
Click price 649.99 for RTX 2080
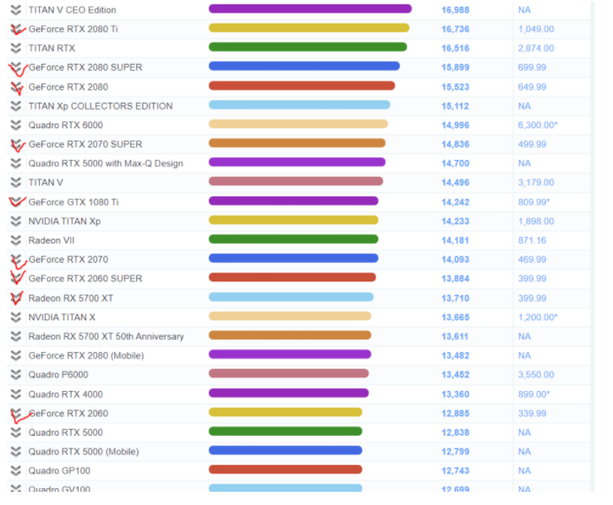(x=533, y=87)
